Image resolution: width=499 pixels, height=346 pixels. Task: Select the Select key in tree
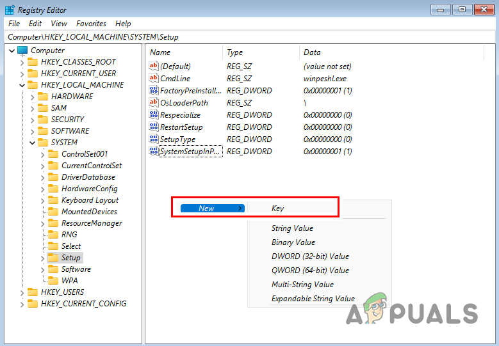tap(71, 246)
